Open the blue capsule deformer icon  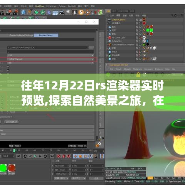point(49,13)
